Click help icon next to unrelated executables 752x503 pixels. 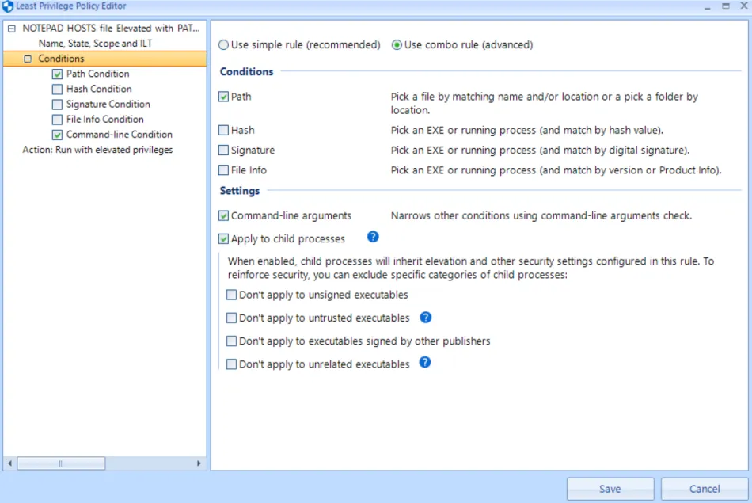pyautogui.click(x=425, y=363)
